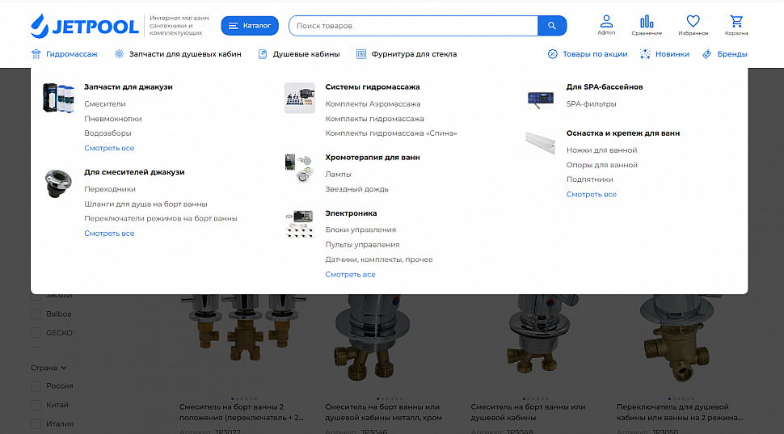
Task: Open the Системы гидромассажа heading
Action: [x=373, y=87]
